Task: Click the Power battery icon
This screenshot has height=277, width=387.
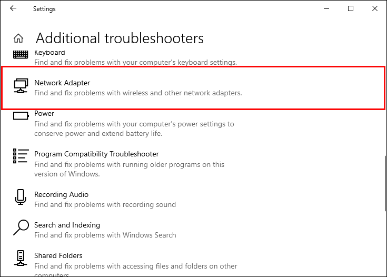Action: [21, 116]
